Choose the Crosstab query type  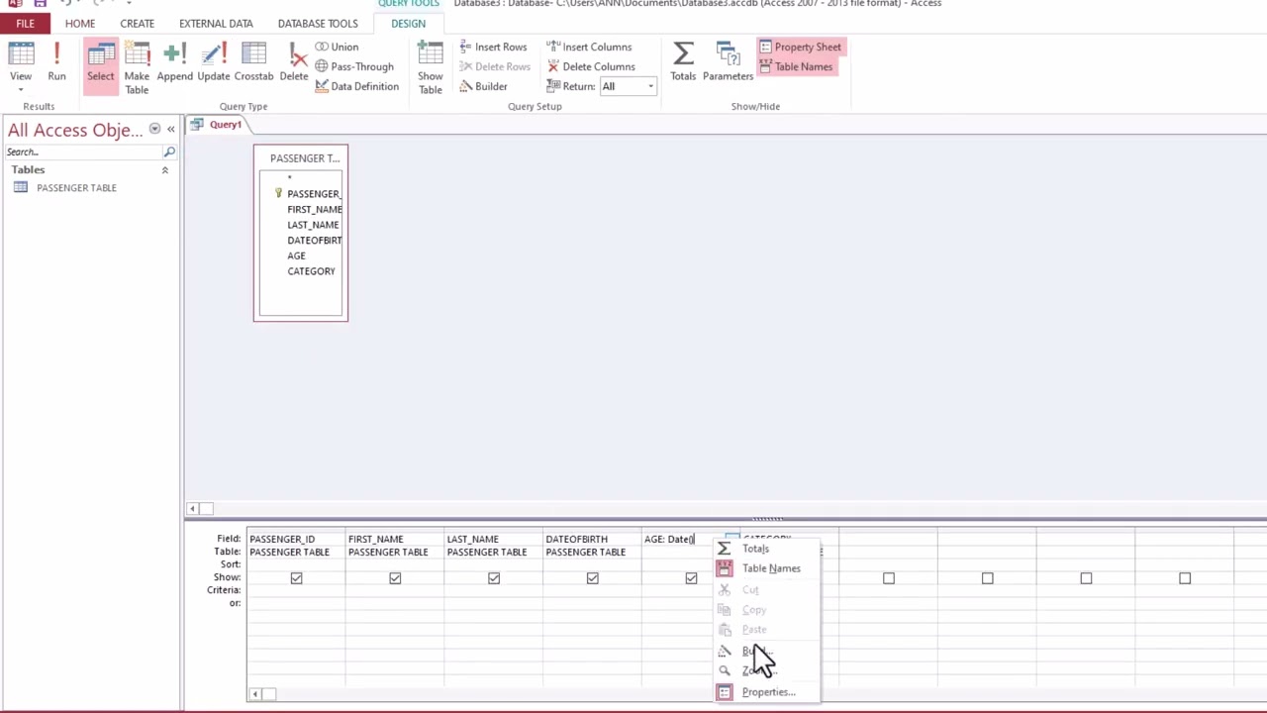pyautogui.click(x=253, y=62)
